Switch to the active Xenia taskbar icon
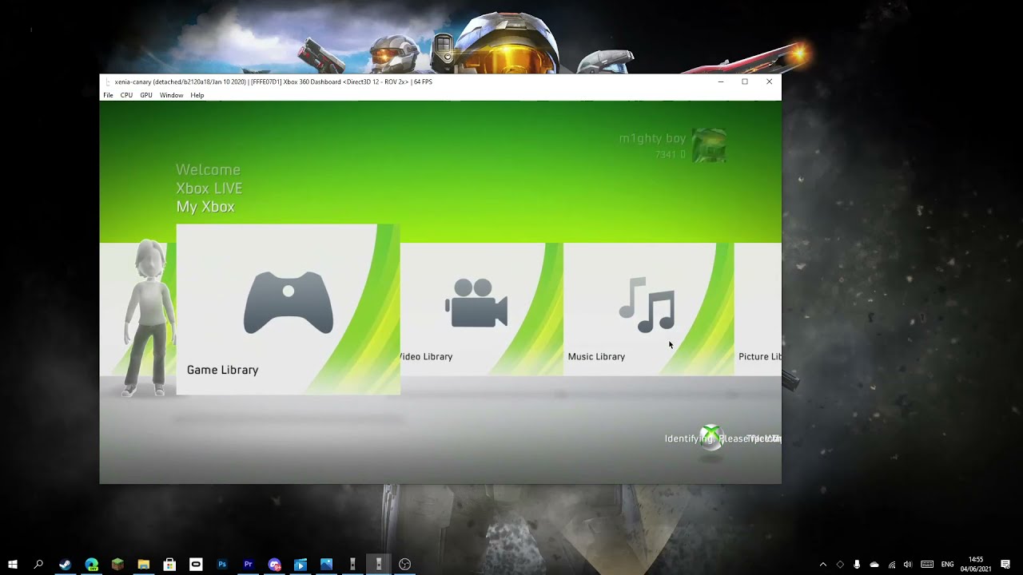The height and width of the screenshot is (575, 1023). click(379, 565)
